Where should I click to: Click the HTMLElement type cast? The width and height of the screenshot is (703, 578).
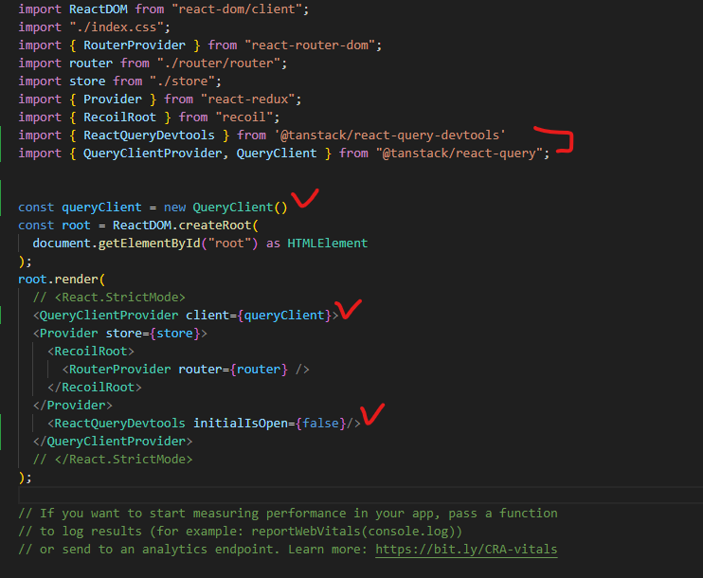pyautogui.click(x=327, y=243)
